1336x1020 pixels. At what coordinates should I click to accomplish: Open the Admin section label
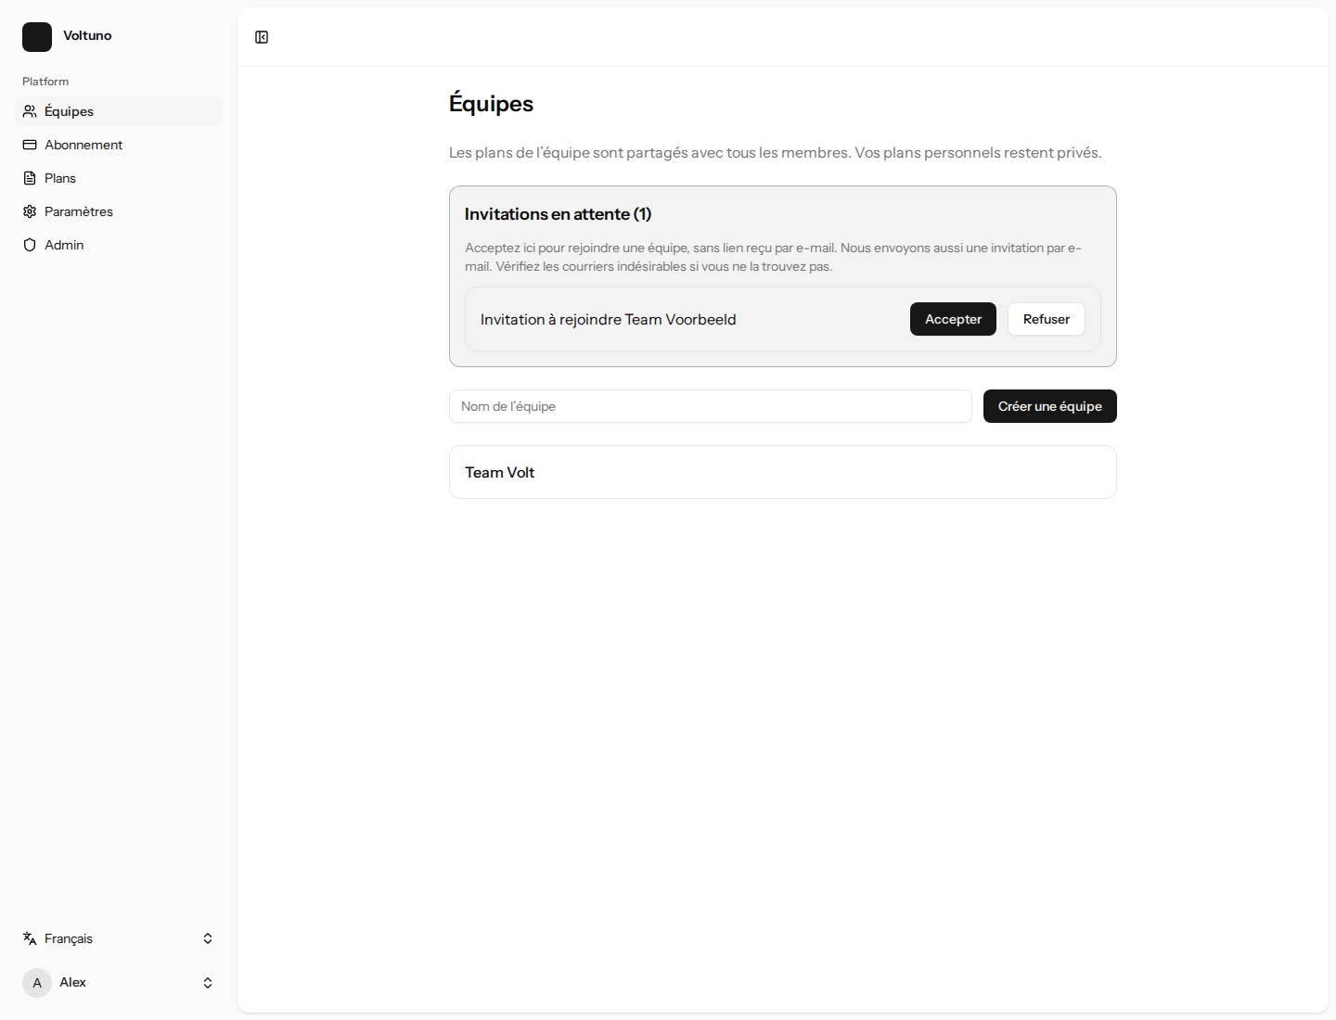tap(64, 245)
